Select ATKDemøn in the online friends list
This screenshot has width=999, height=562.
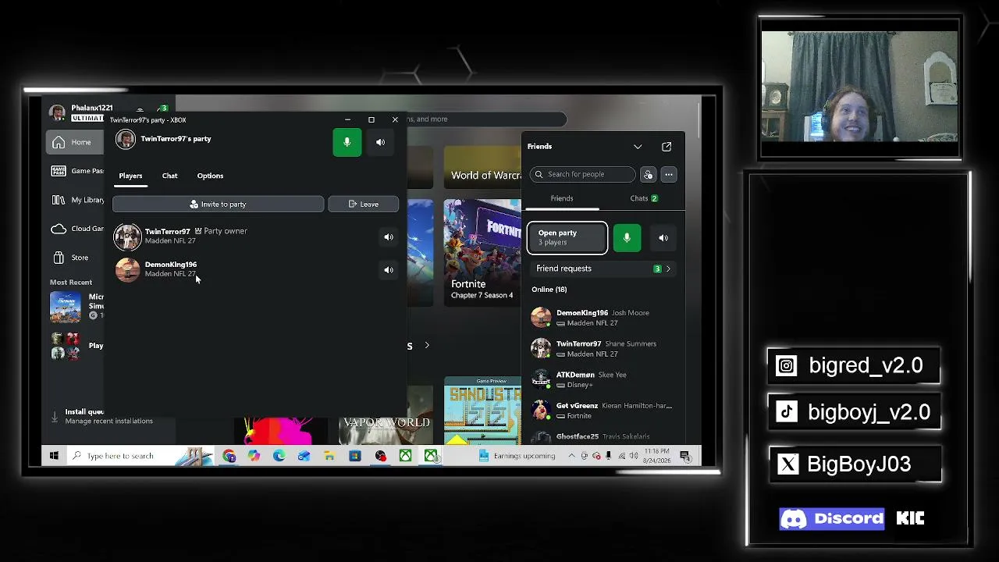click(x=603, y=379)
